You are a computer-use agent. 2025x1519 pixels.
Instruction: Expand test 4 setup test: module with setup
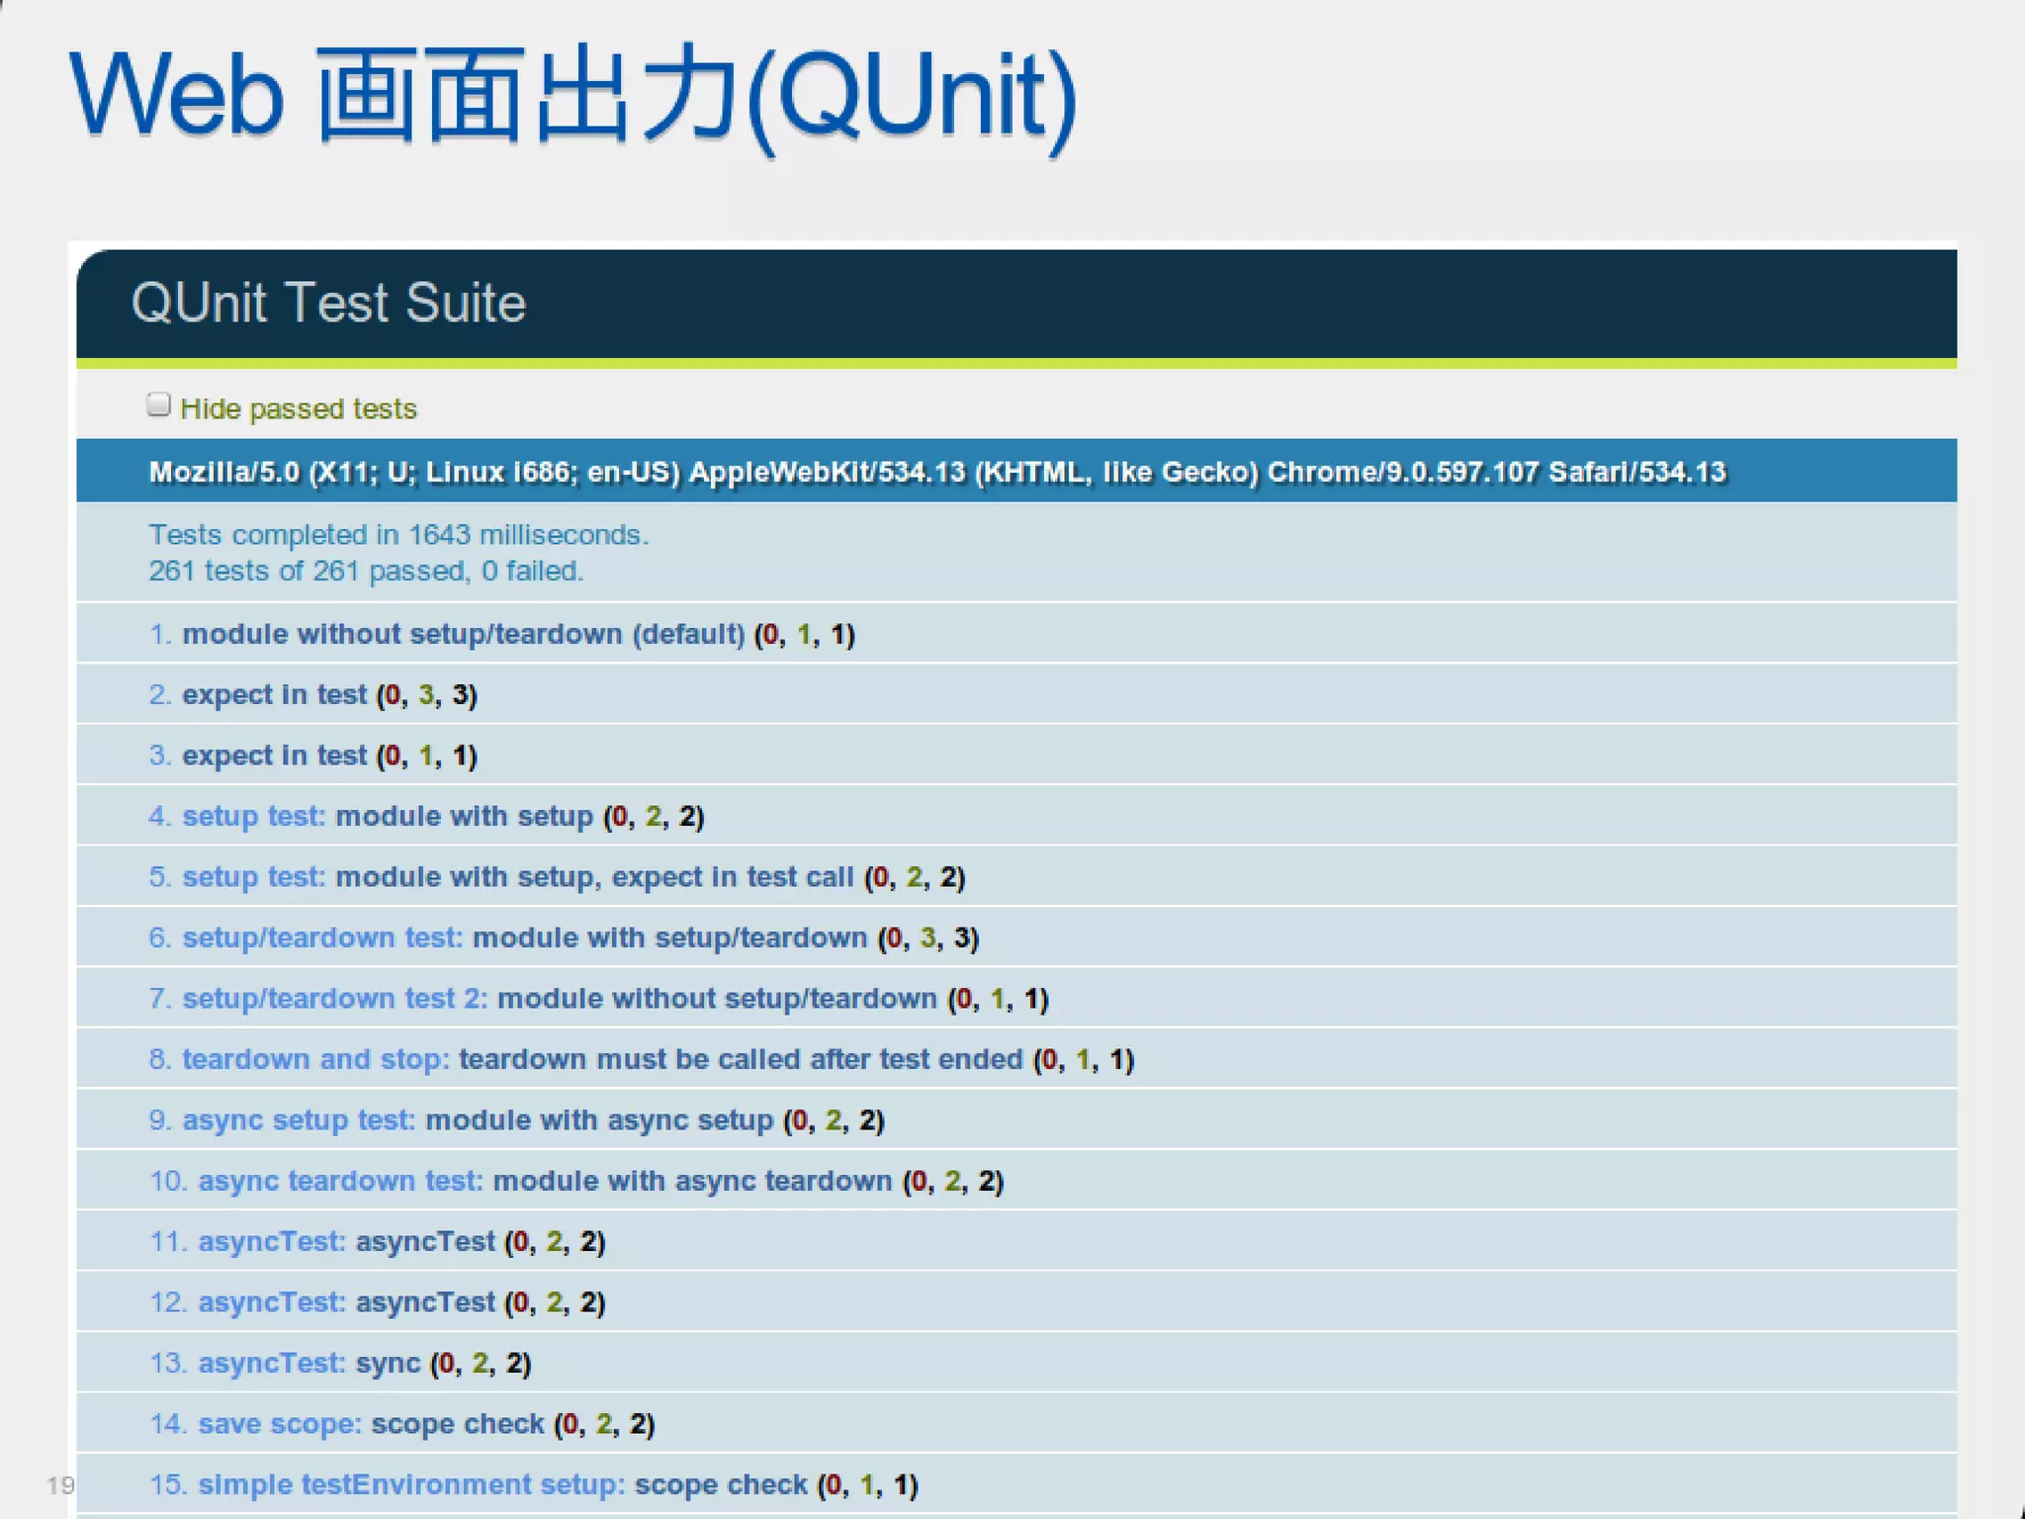(1016, 816)
